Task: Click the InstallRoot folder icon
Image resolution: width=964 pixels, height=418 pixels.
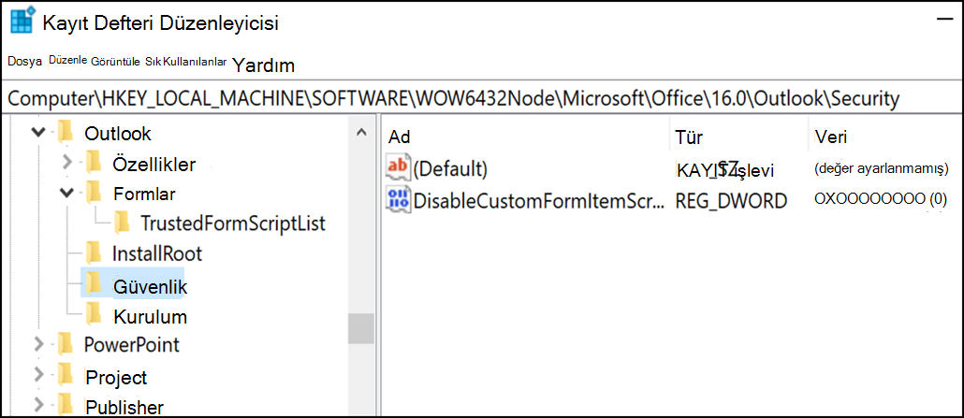Action: click(94, 252)
